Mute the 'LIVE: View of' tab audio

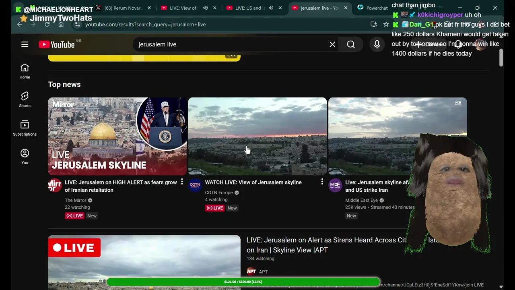click(x=205, y=8)
